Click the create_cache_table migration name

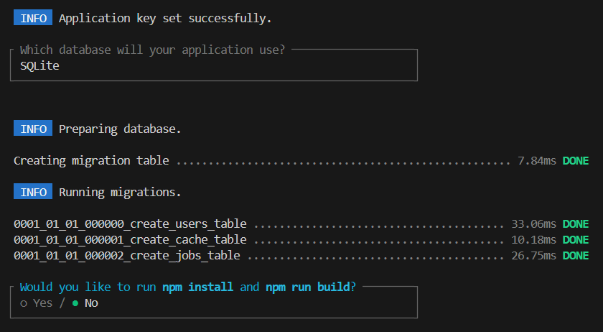[130, 240]
